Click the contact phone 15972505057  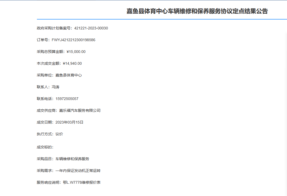click(x=67, y=99)
